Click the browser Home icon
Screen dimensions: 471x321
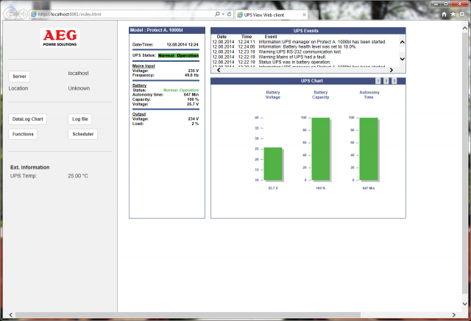(444, 14)
